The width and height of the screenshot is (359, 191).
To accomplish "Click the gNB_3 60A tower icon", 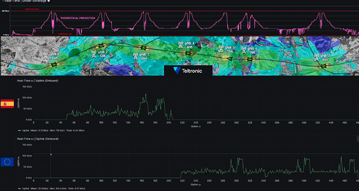I will 135,55.
